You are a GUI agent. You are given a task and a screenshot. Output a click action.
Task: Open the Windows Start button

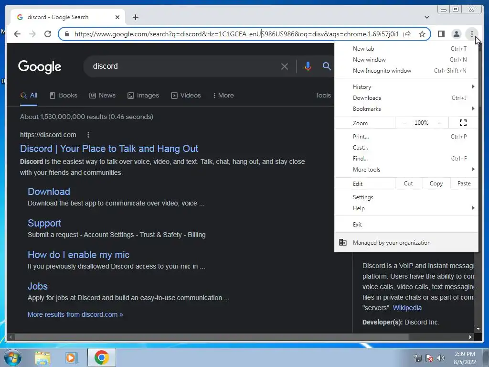(x=13, y=357)
